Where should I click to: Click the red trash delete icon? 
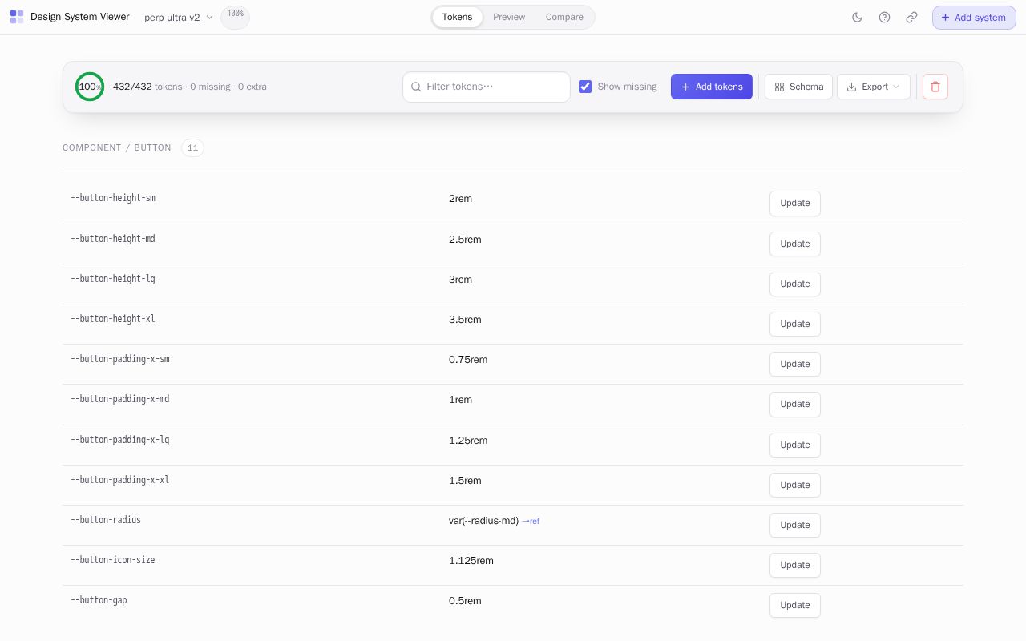935,87
